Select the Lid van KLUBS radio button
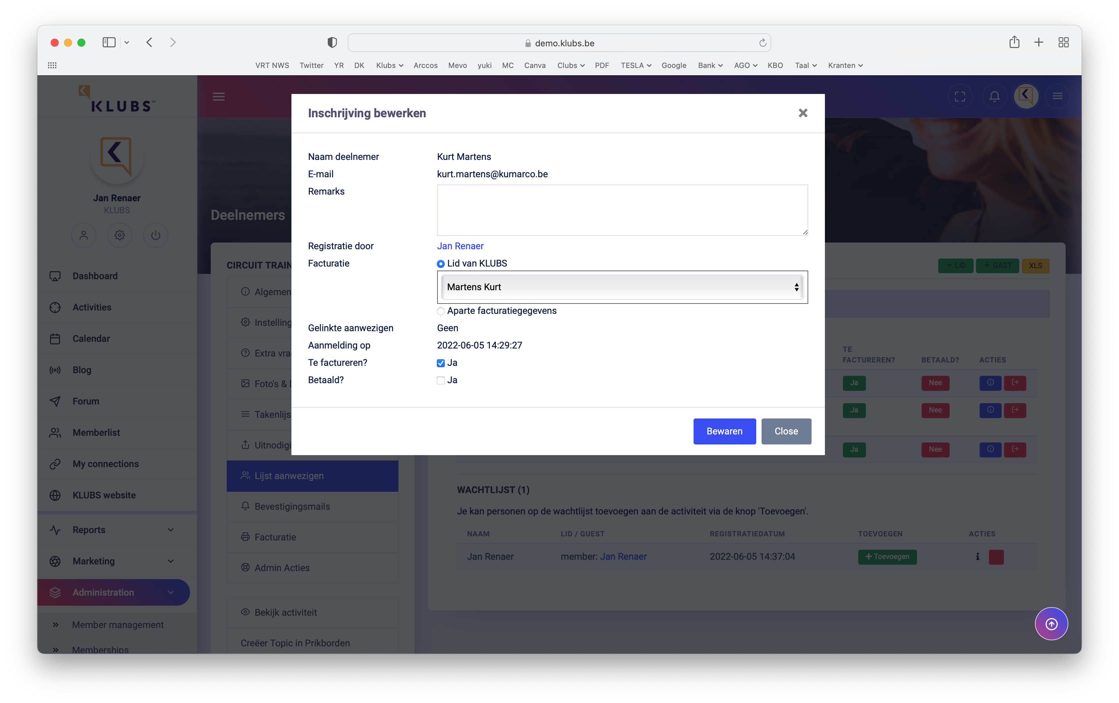The width and height of the screenshot is (1119, 703). point(440,264)
